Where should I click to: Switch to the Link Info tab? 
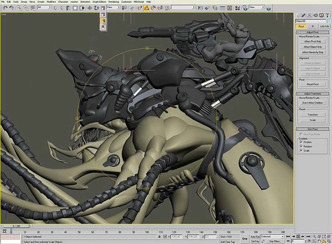click(324, 26)
